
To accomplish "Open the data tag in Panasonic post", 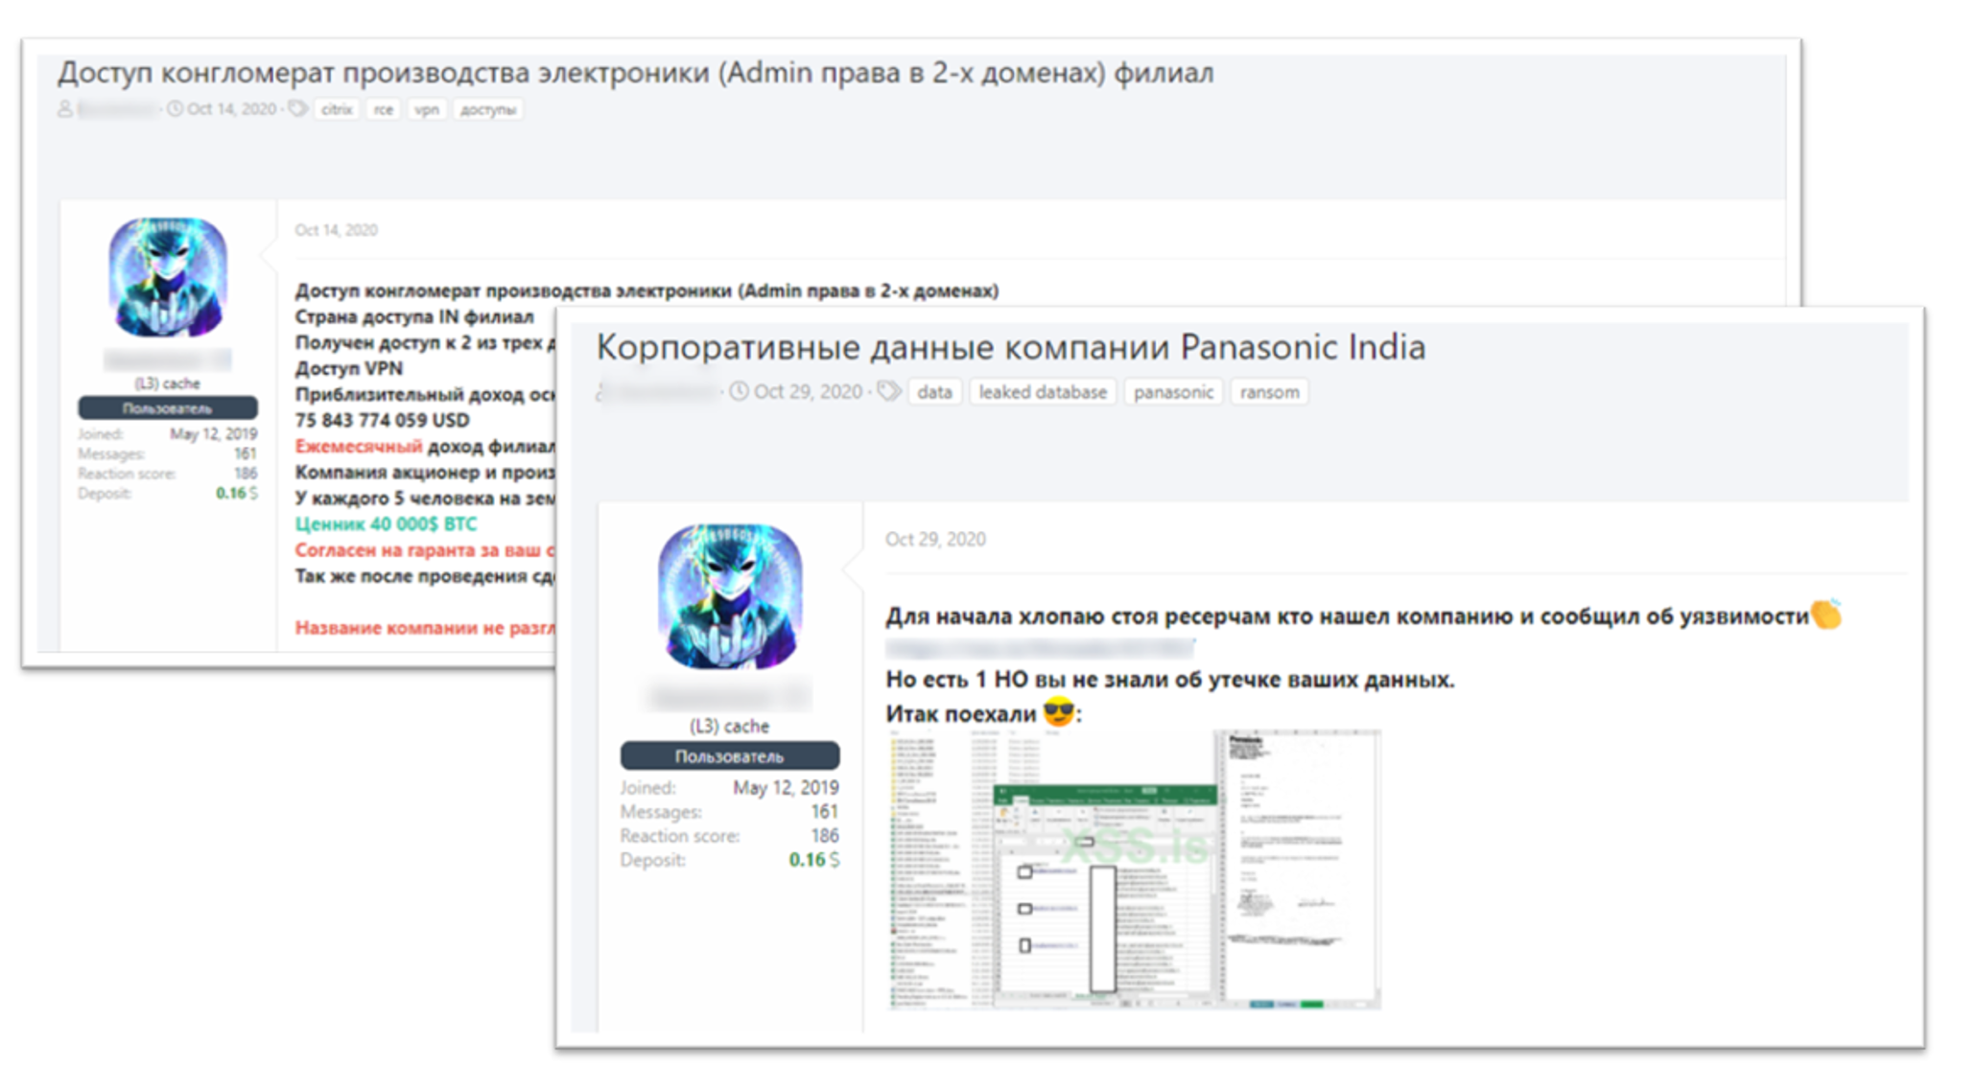I will 934,392.
